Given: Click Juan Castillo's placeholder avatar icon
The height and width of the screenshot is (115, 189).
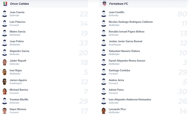Looking at the screenshot, I should pyautogui.click(x=104, y=14).
